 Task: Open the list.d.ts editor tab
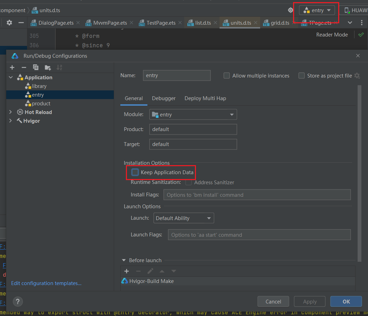[203, 23]
